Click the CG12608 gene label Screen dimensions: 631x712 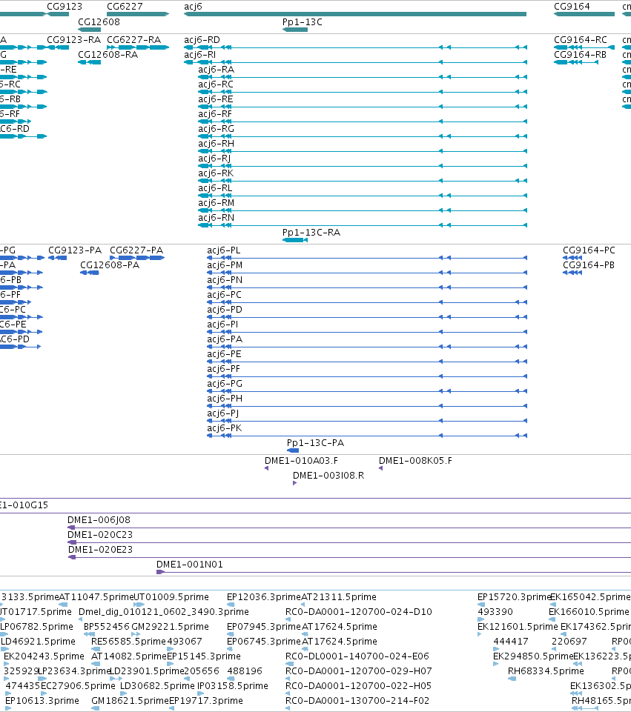(99, 21)
